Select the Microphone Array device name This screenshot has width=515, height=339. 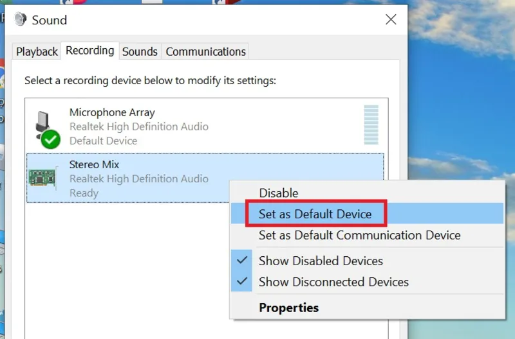[x=112, y=112]
